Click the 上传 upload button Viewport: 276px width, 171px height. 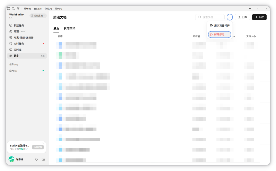(x=242, y=17)
